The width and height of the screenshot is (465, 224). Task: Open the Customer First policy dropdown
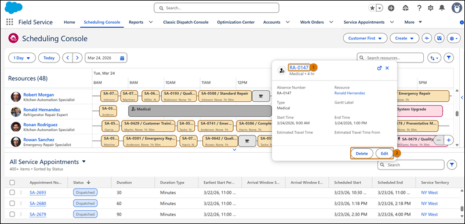tap(365, 38)
